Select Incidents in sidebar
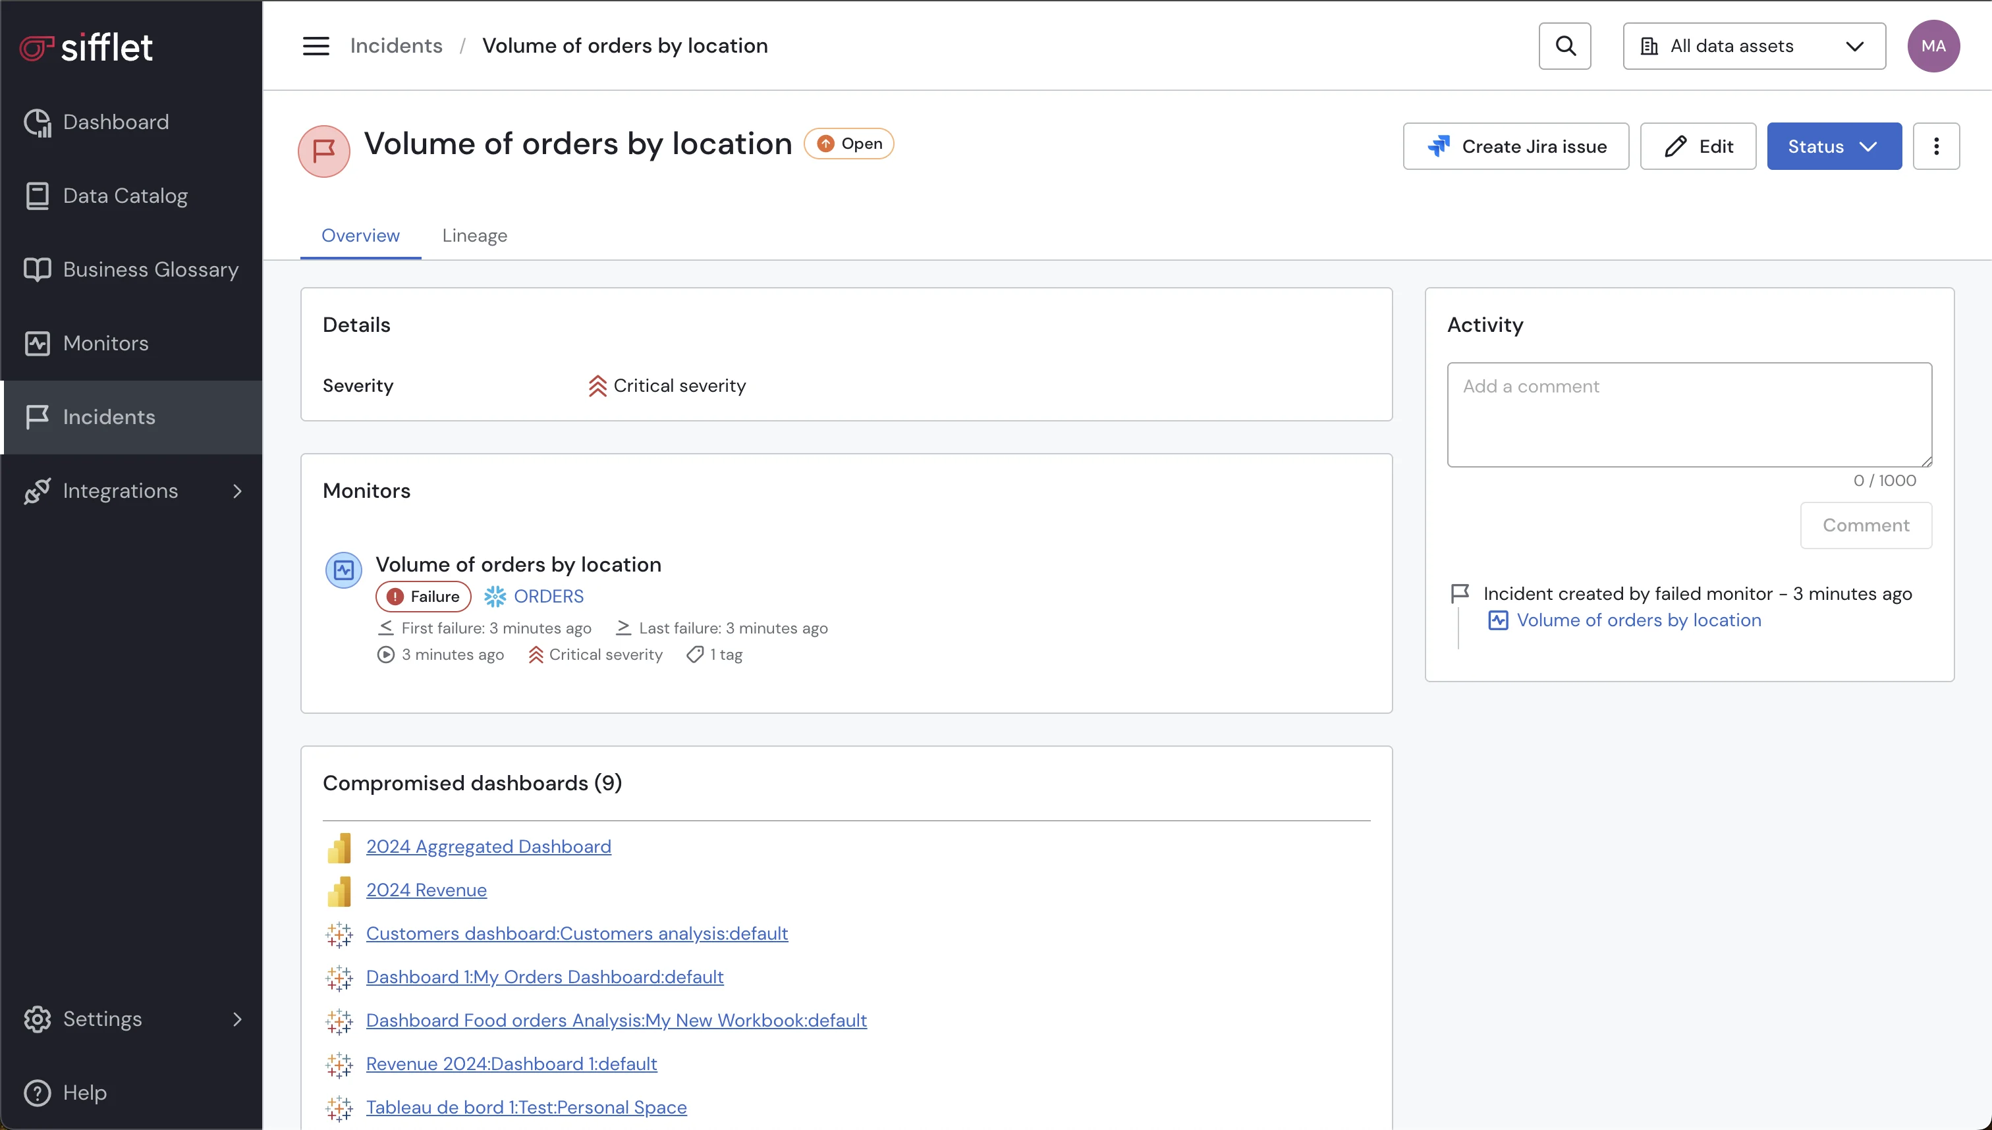Viewport: 1992px width, 1130px height. coord(132,417)
